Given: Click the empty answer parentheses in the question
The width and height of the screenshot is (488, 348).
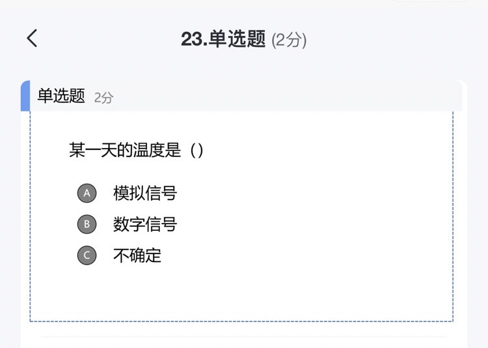Looking at the screenshot, I should coord(197,151).
